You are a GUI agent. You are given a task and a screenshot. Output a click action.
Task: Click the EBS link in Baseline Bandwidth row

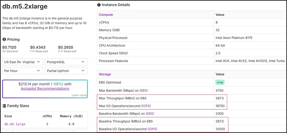pyautogui.click(x=150, y=114)
